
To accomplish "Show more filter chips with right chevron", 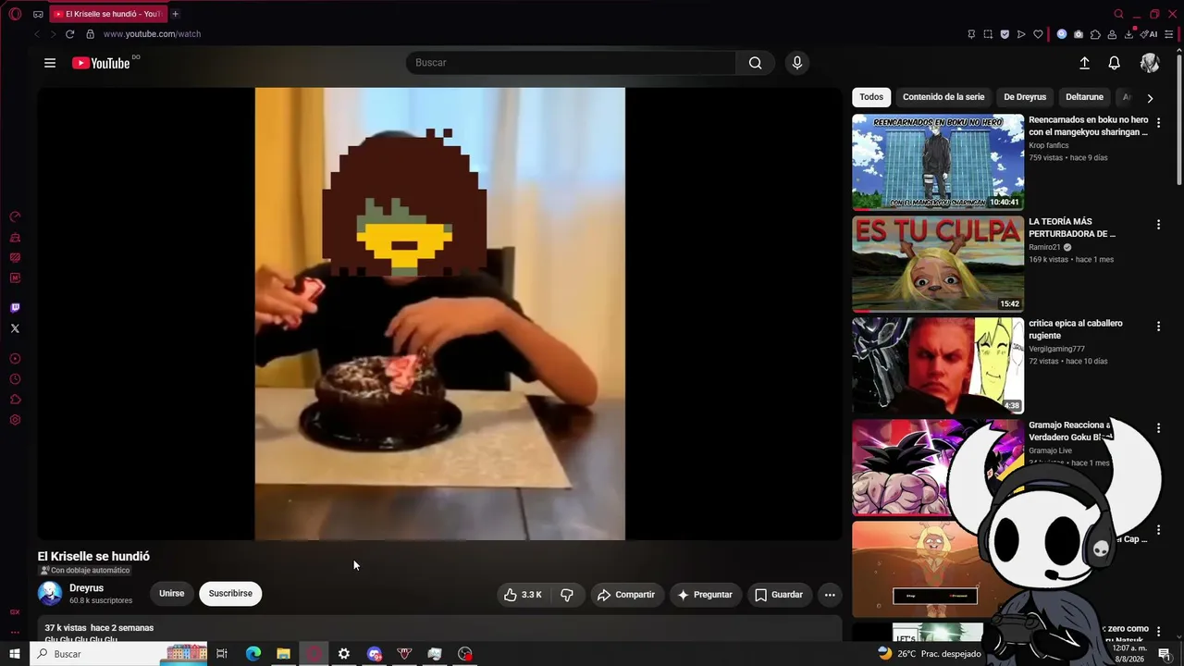I will tap(1150, 98).
